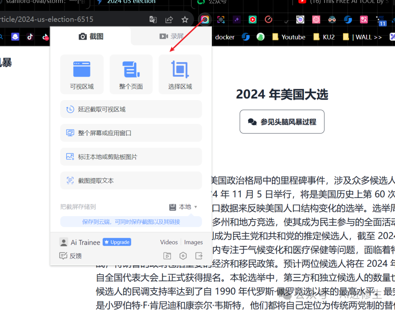Click the camera-frame capture extension icon
This screenshot has height=310, width=395.
(x=221, y=19)
